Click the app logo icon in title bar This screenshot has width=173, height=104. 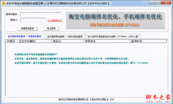tap(3, 3)
